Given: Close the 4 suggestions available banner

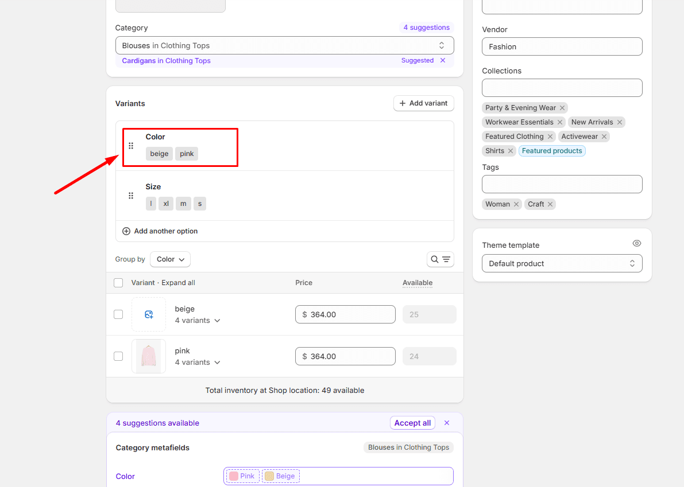Looking at the screenshot, I should (x=447, y=423).
